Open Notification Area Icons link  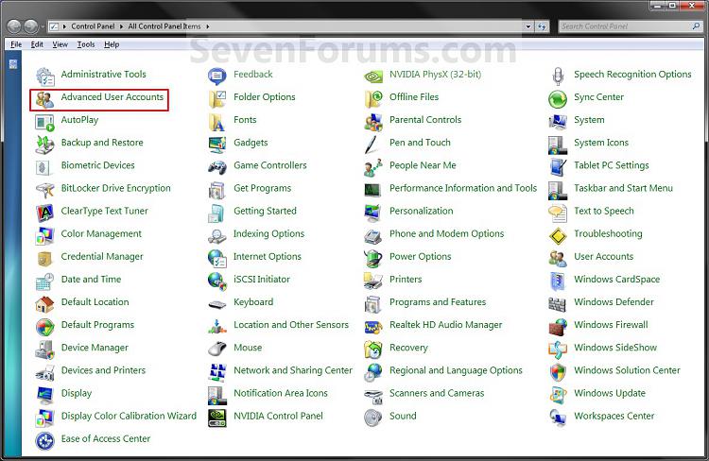click(281, 393)
